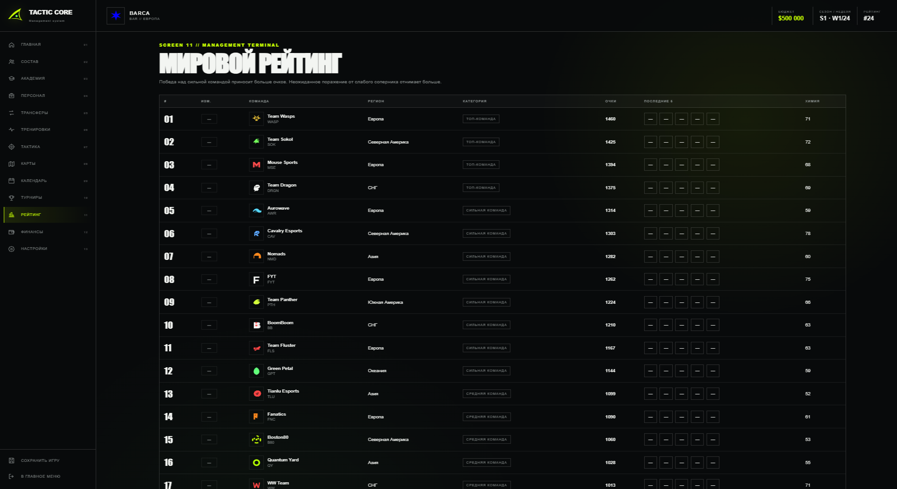This screenshot has height=489, width=897.
Task: Click Океания region cell
Action: [x=377, y=371]
